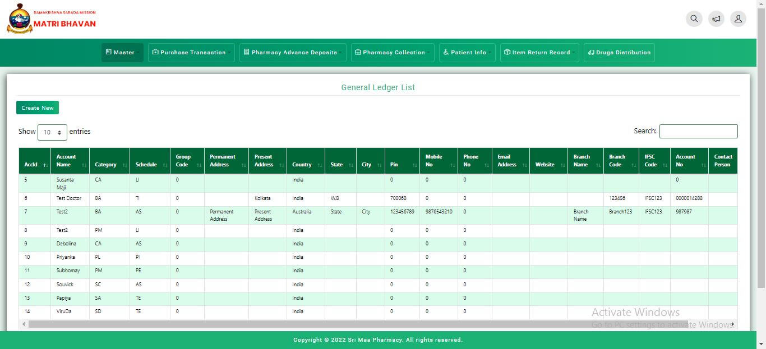The height and width of the screenshot is (349, 766).
Task: Click the horizontal table scrollbar
Action: (358, 324)
